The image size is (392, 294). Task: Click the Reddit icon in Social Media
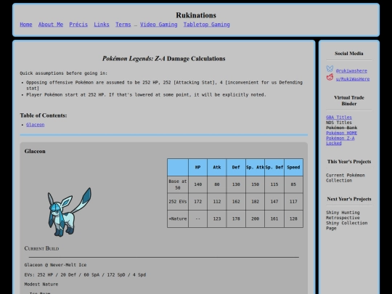click(x=330, y=77)
